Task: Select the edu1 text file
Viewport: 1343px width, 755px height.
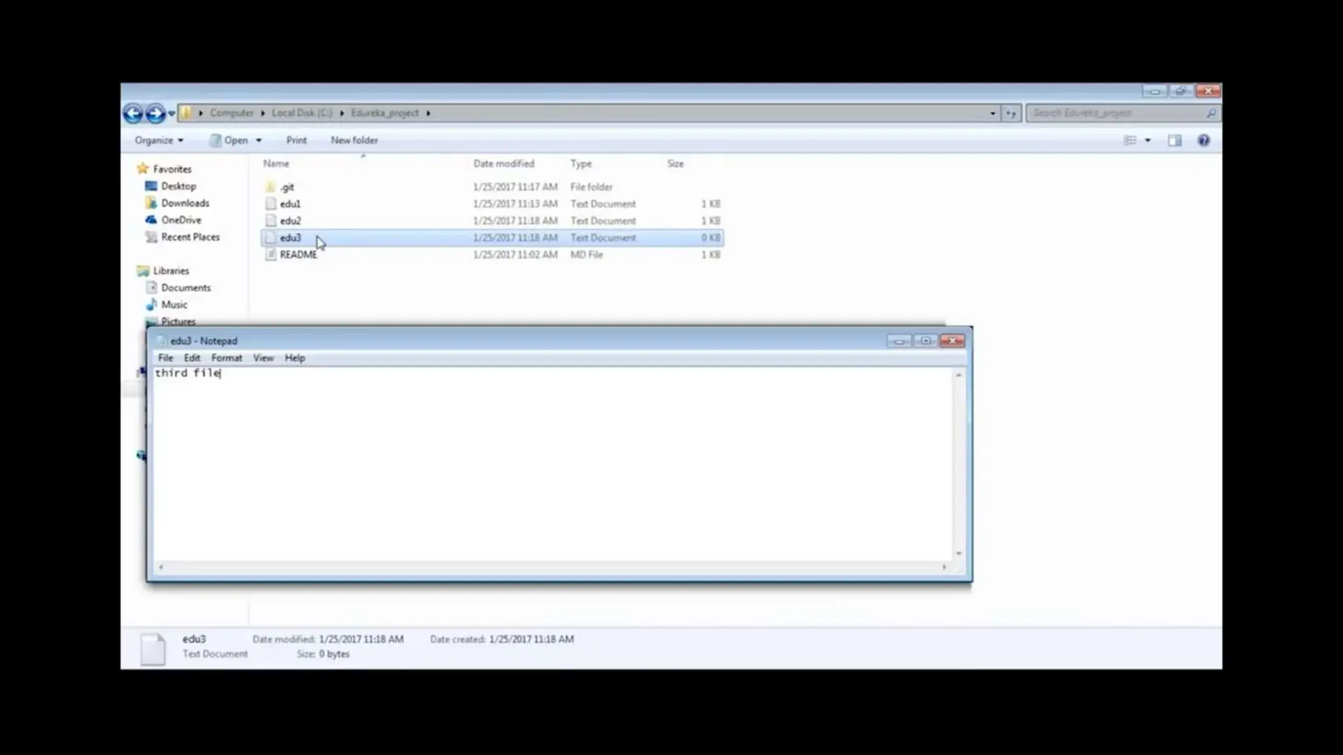Action: point(290,204)
